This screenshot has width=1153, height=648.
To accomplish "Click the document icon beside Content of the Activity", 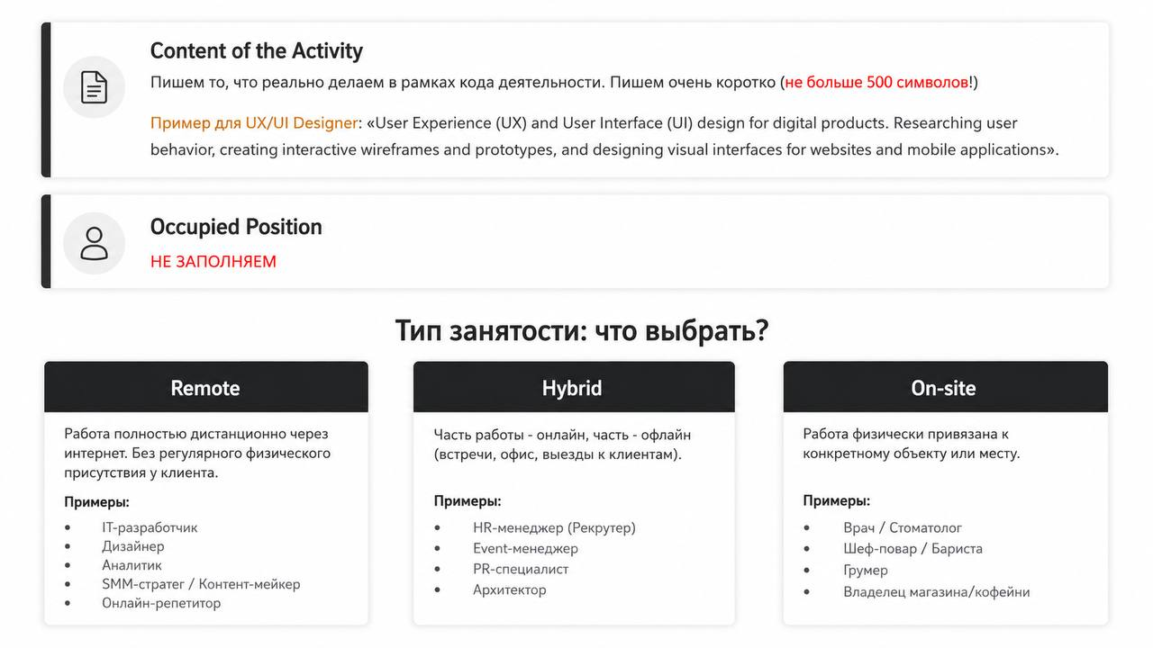I will tap(94, 87).
